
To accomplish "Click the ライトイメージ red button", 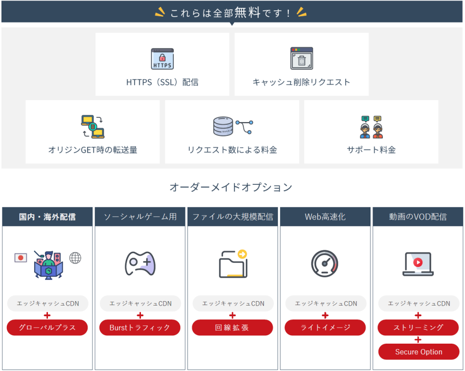I will click(x=325, y=327).
